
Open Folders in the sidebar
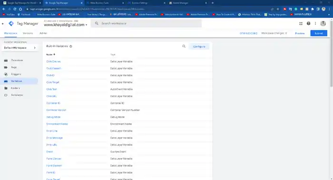pos(15,88)
